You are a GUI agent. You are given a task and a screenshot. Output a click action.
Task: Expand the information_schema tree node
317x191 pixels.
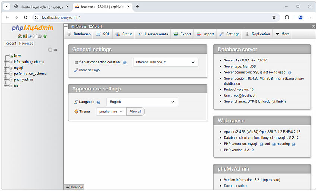(6, 61)
